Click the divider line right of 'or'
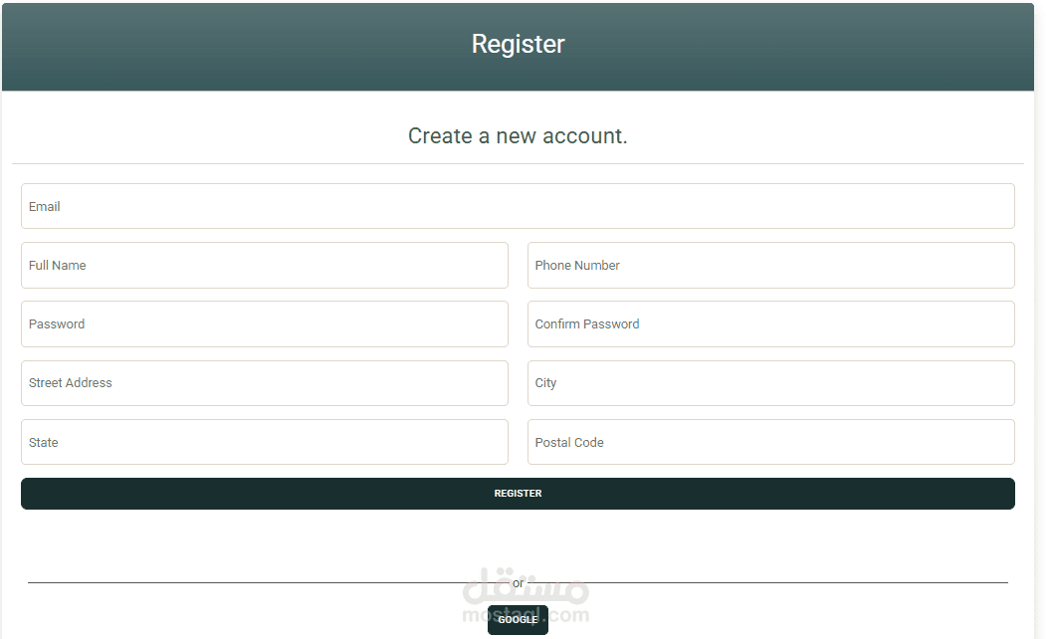 click(766, 582)
